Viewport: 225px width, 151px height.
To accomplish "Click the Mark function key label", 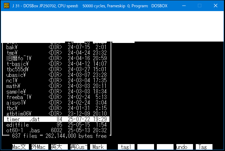I will click(x=98, y=147).
